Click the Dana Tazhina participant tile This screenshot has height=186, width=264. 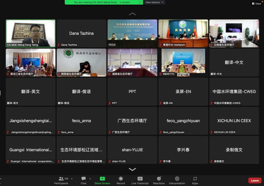point(81,33)
